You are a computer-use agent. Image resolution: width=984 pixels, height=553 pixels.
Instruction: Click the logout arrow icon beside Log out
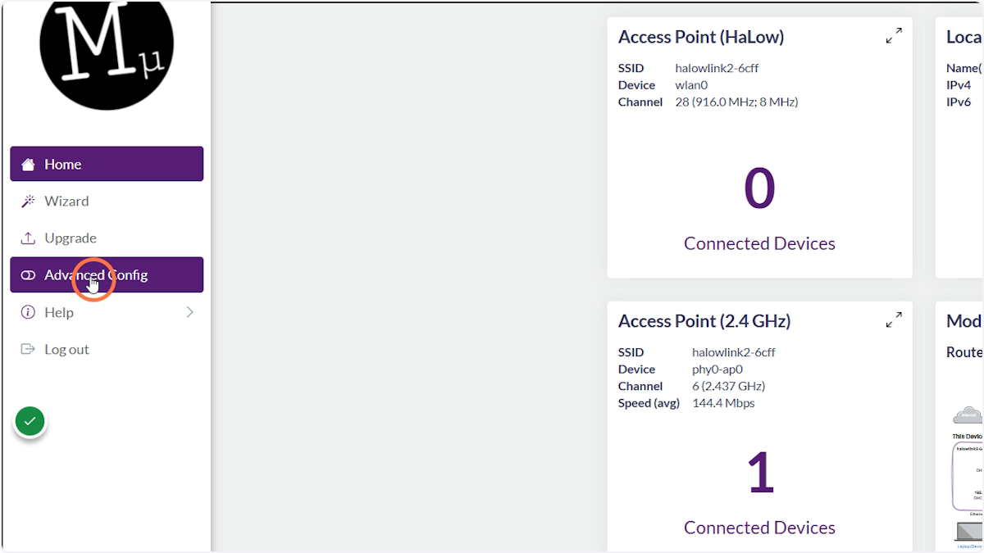coord(28,349)
